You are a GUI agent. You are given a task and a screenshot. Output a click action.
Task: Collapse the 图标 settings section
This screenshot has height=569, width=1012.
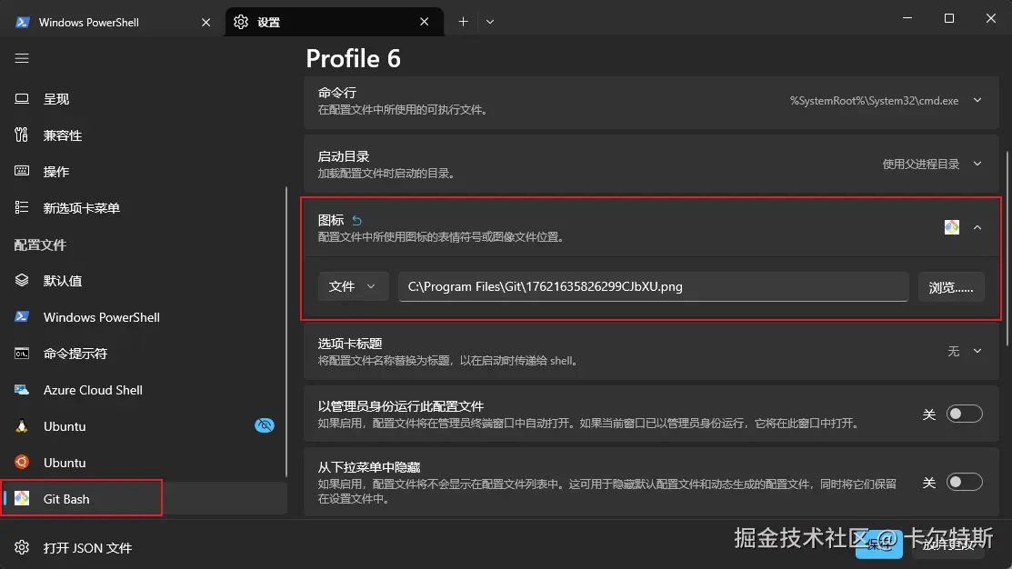pyautogui.click(x=979, y=226)
